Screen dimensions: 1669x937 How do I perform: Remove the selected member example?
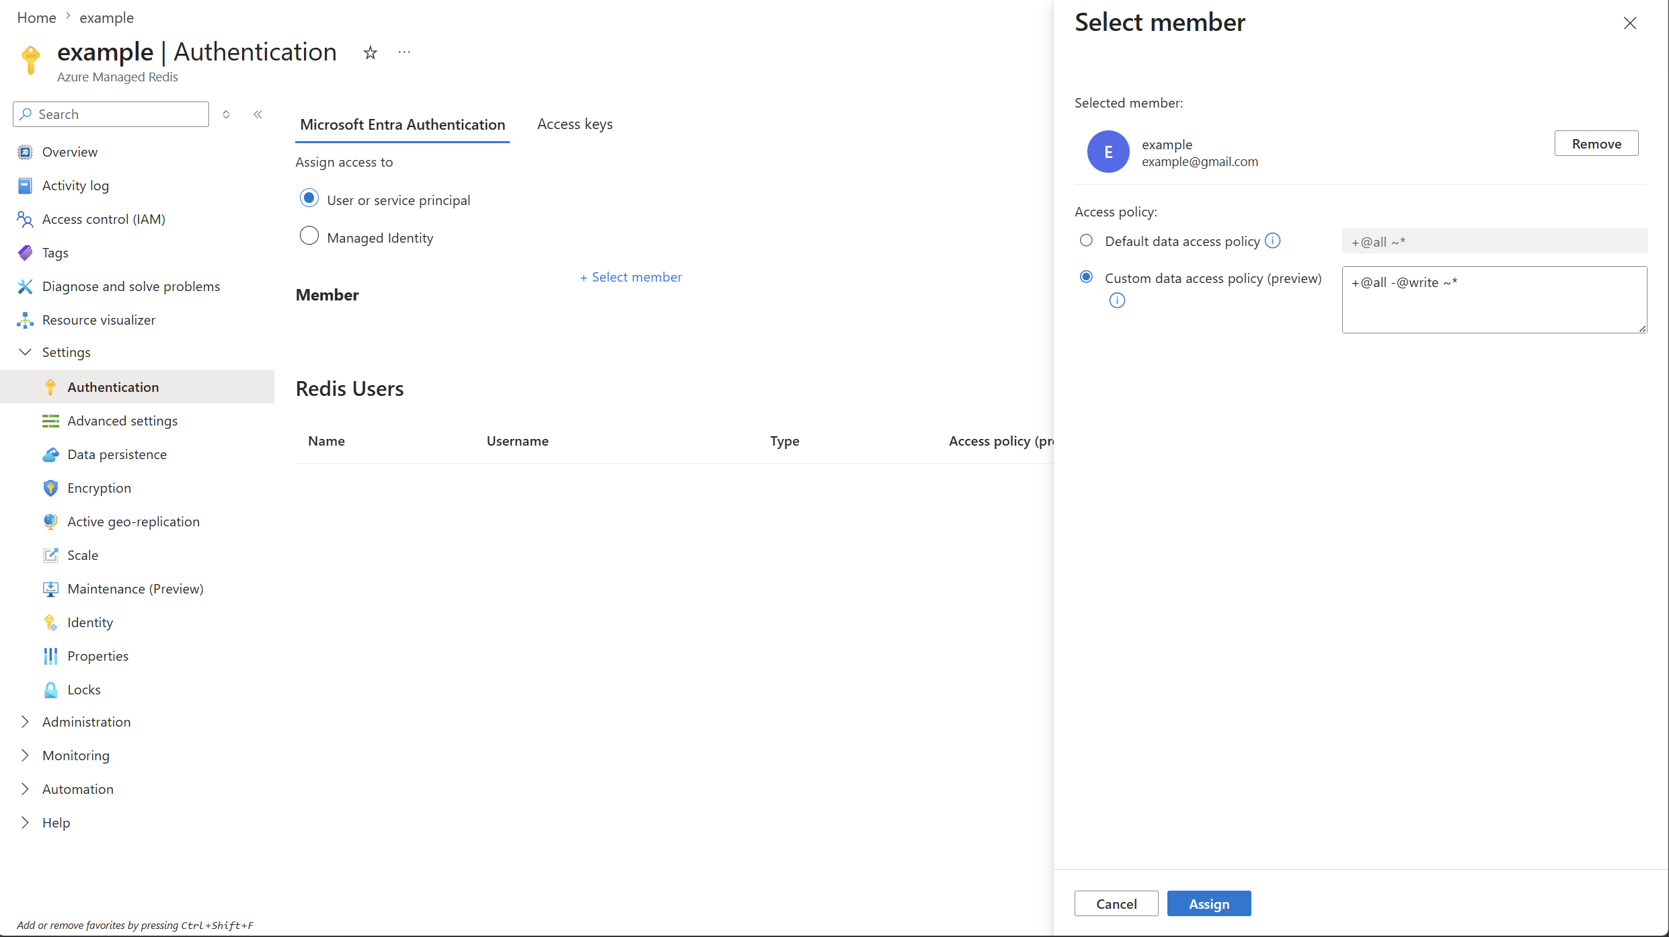[x=1596, y=144]
